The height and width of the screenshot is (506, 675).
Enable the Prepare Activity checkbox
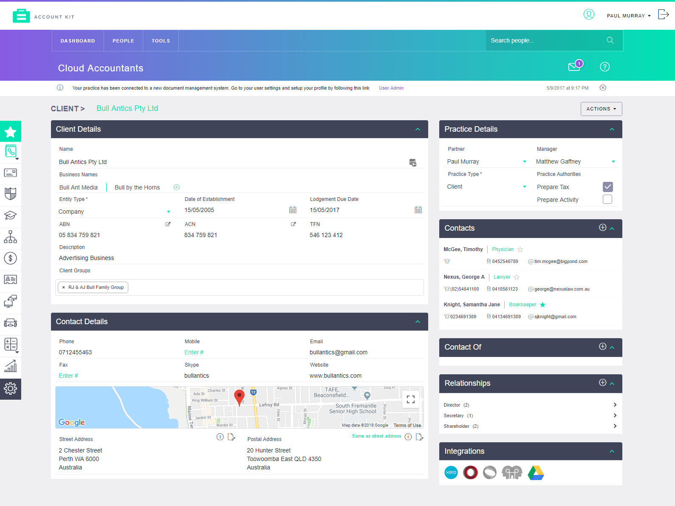(607, 200)
